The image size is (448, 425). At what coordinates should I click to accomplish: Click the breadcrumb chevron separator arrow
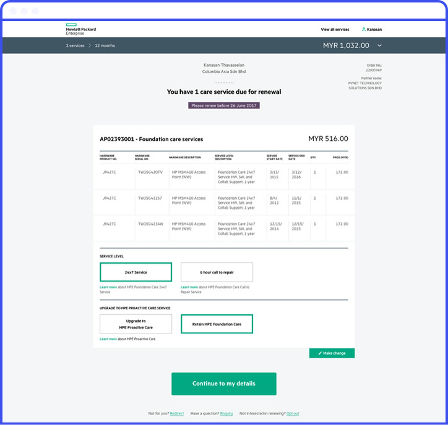[x=90, y=46]
